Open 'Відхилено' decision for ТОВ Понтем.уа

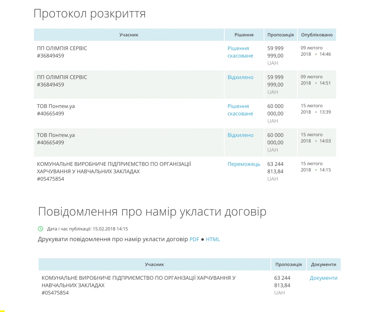click(240, 135)
